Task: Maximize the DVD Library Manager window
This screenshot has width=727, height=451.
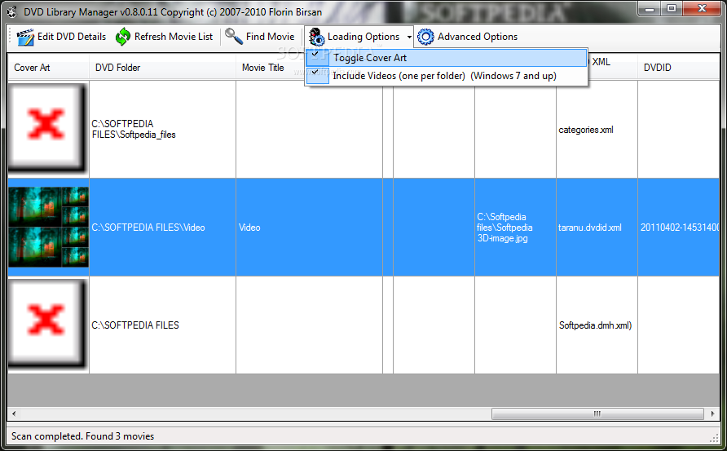Action: pos(671,9)
